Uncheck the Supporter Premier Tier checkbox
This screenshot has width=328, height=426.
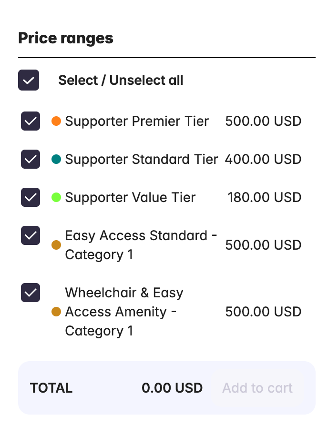pyautogui.click(x=31, y=121)
